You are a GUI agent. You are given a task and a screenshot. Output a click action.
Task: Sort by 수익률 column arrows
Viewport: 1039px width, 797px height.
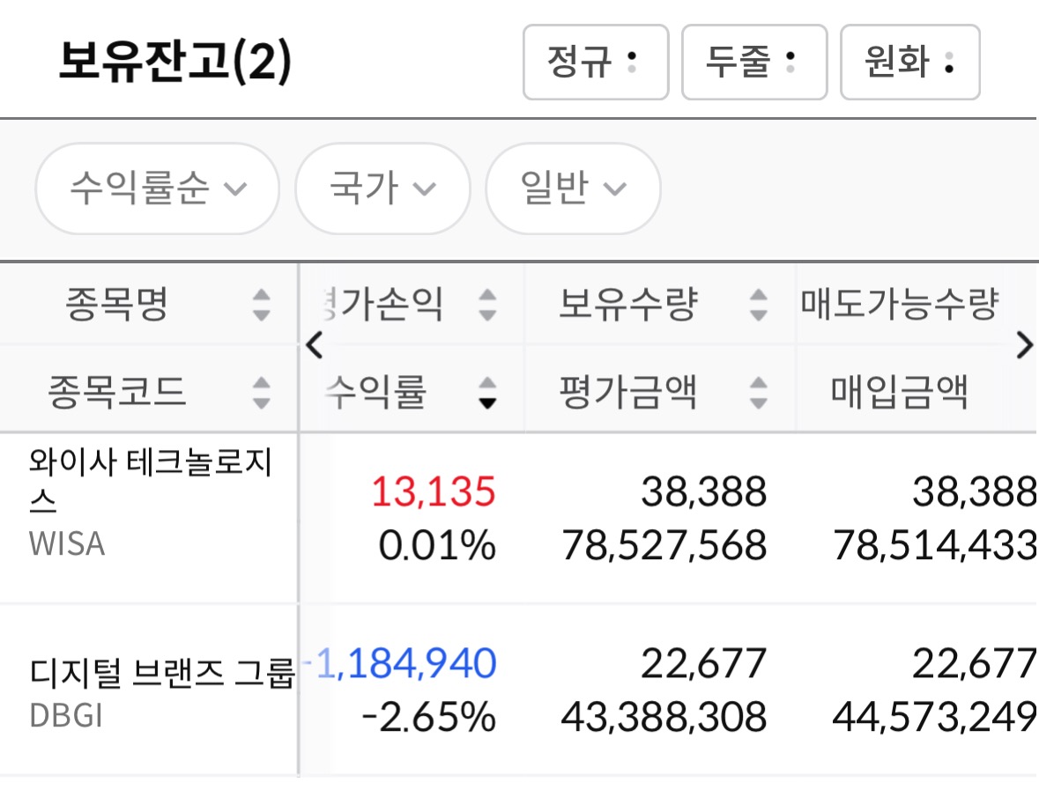[x=487, y=393]
